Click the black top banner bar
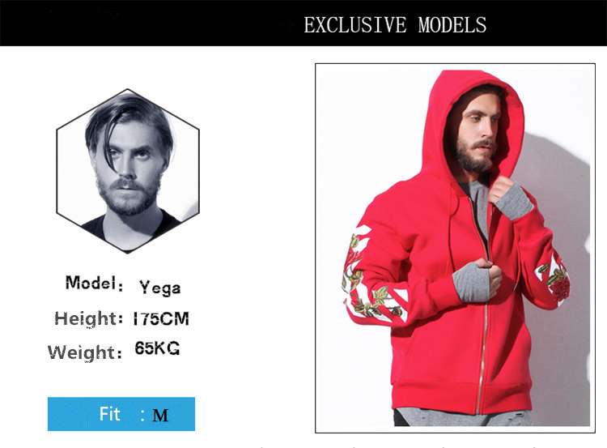 [x=303, y=23]
